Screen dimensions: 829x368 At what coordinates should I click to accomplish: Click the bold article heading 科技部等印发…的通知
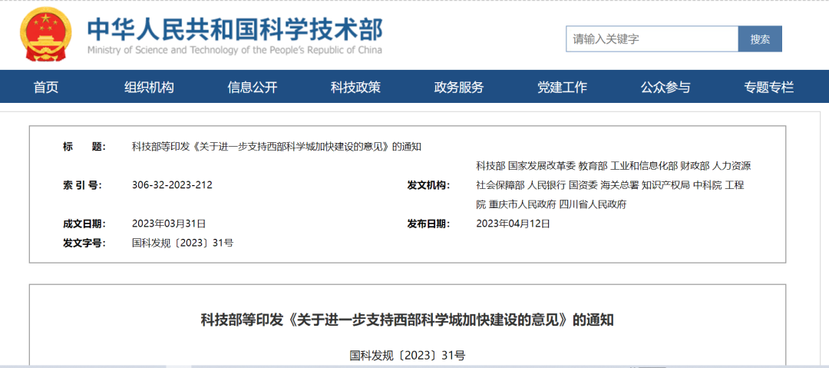tap(407, 320)
